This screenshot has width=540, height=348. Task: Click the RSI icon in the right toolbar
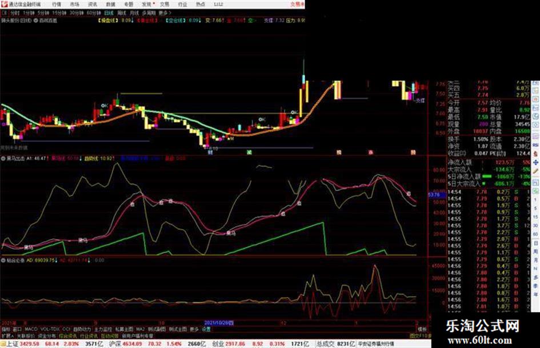pos(535,145)
